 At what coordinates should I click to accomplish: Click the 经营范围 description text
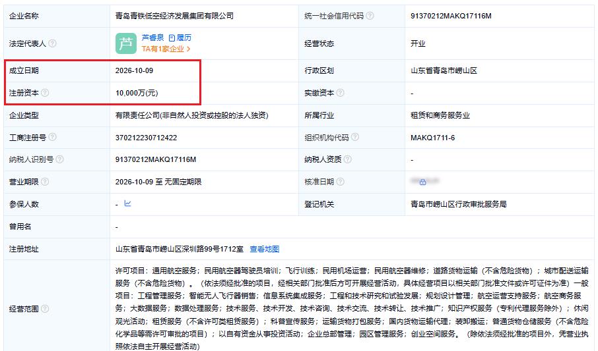click(x=352, y=308)
